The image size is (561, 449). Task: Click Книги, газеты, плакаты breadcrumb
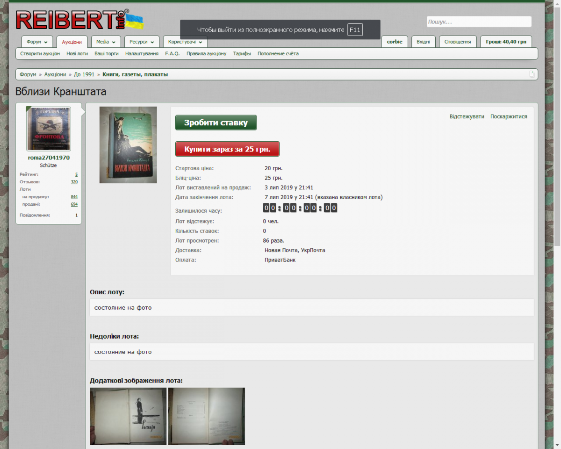tap(135, 74)
